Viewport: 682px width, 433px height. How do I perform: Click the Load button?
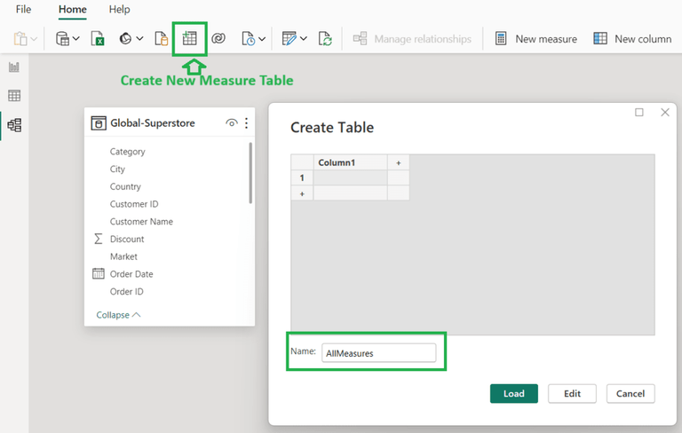(x=513, y=393)
